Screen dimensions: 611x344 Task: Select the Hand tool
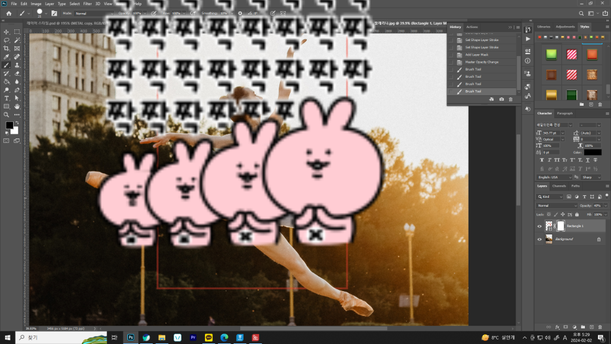(x=17, y=106)
